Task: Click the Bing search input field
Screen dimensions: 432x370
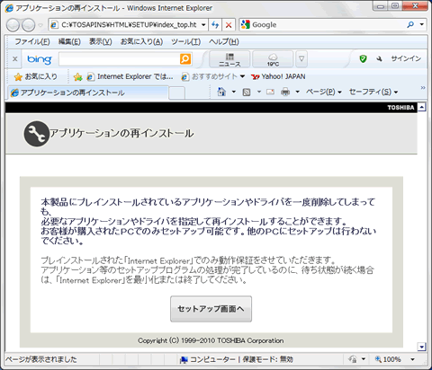Action: click(x=119, y=58)
